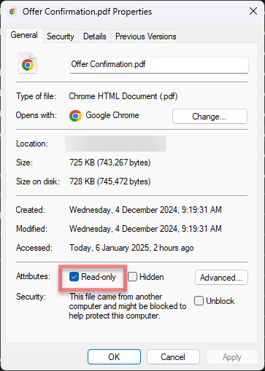
Task: Toggle the Read-only attribute checkbox
Action: [74, 277]
